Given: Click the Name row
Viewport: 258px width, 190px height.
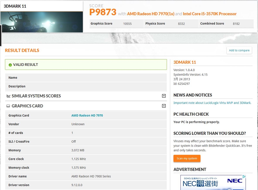Looking at the screenshot, I should (86, 78).
